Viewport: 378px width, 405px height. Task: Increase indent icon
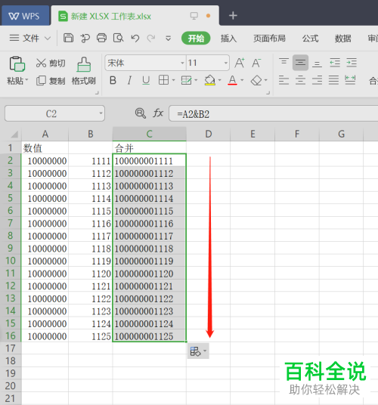(x=352, y=63)
